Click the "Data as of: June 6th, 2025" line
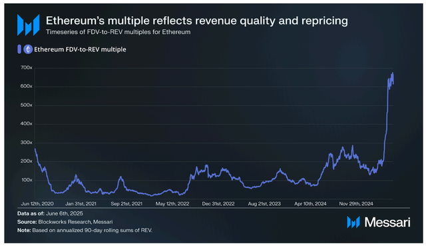The image size is (426, 246). point(51,213)
